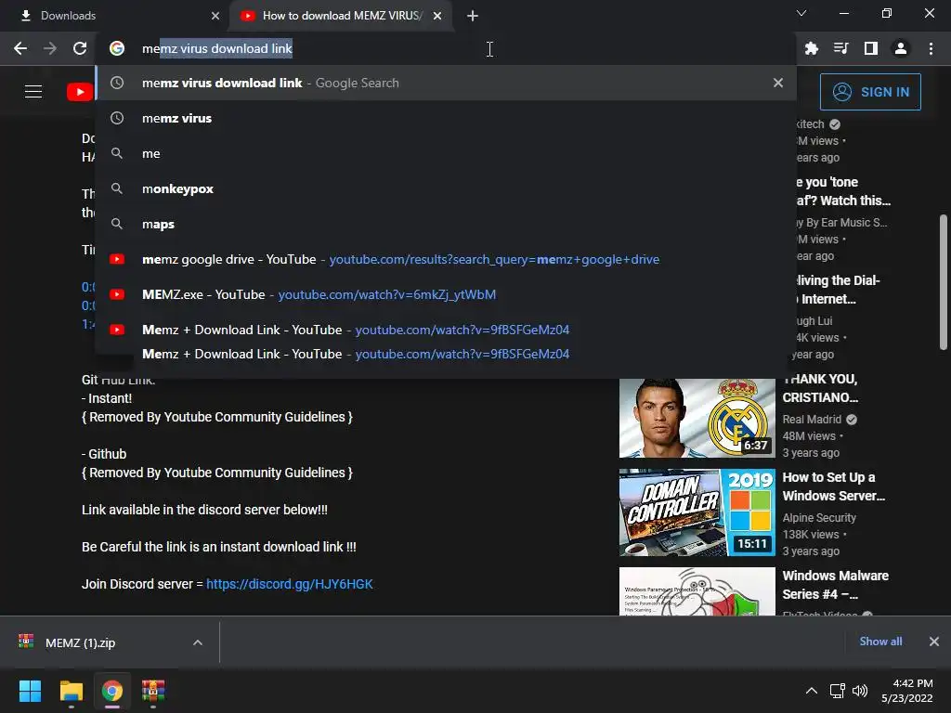Image resolution: width=951 pixels, height=713 pixels.
Task: Choose the 'me' search suggestion
Action: 446,153
